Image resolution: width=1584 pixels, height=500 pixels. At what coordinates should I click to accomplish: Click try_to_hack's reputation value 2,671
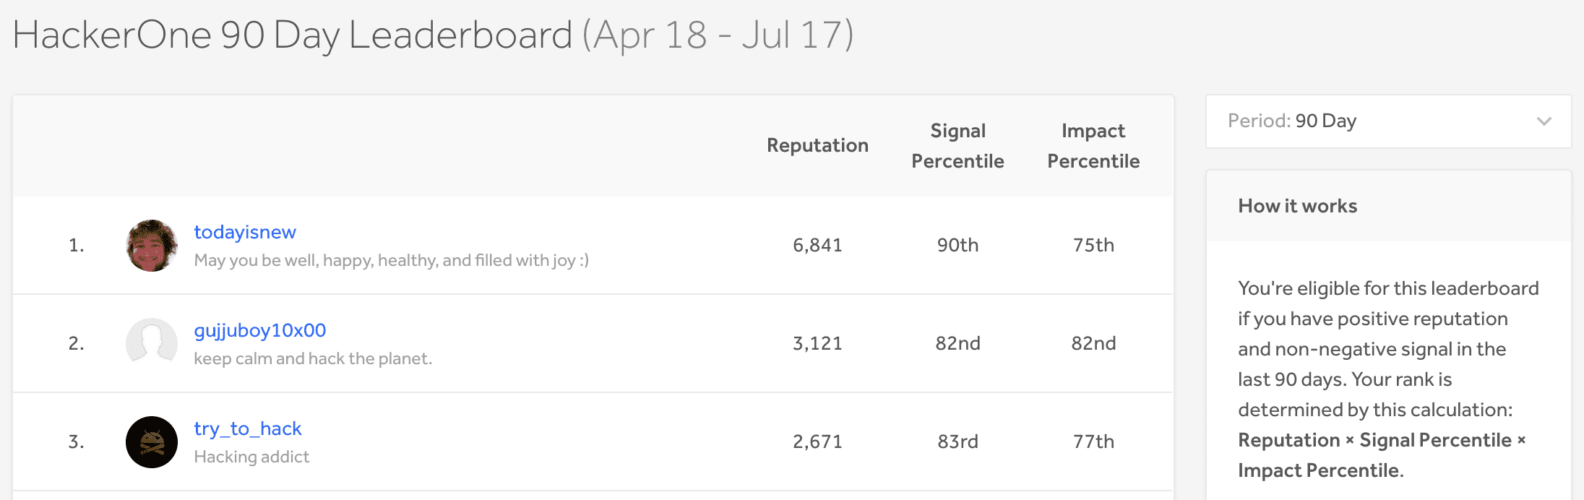pos(817,441)
